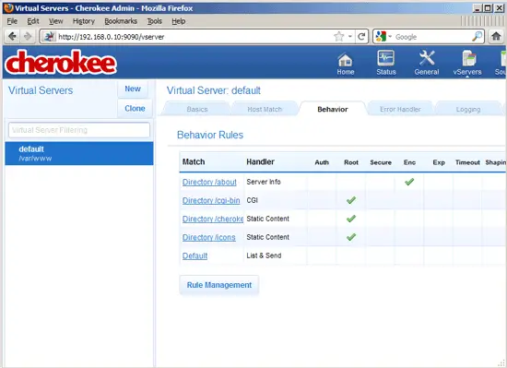Open the Bookmarks menu
The width and height of the screenshot is (507, 368).
coord(121,21)
